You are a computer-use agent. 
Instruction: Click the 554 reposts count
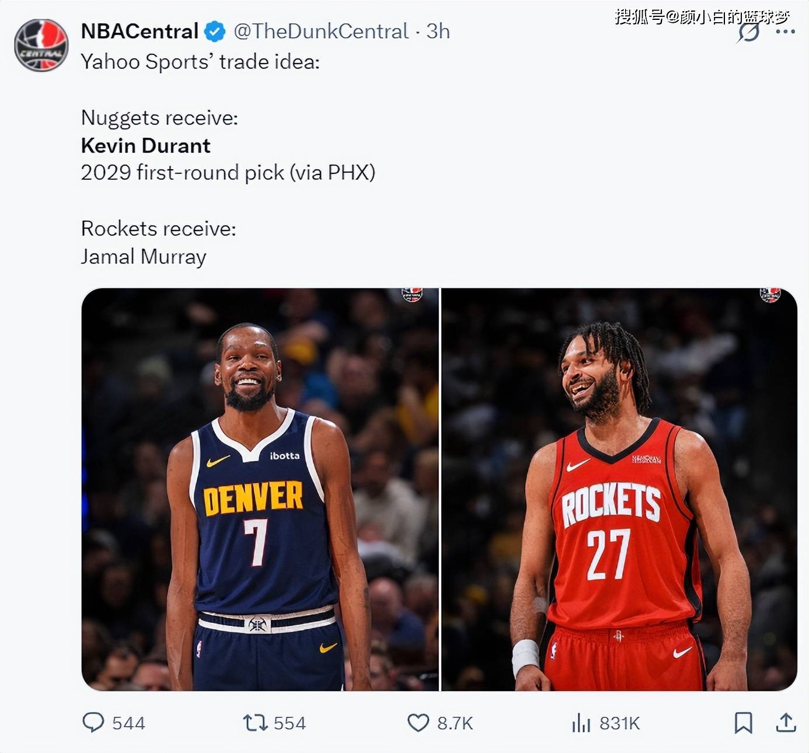pos(290,723)
